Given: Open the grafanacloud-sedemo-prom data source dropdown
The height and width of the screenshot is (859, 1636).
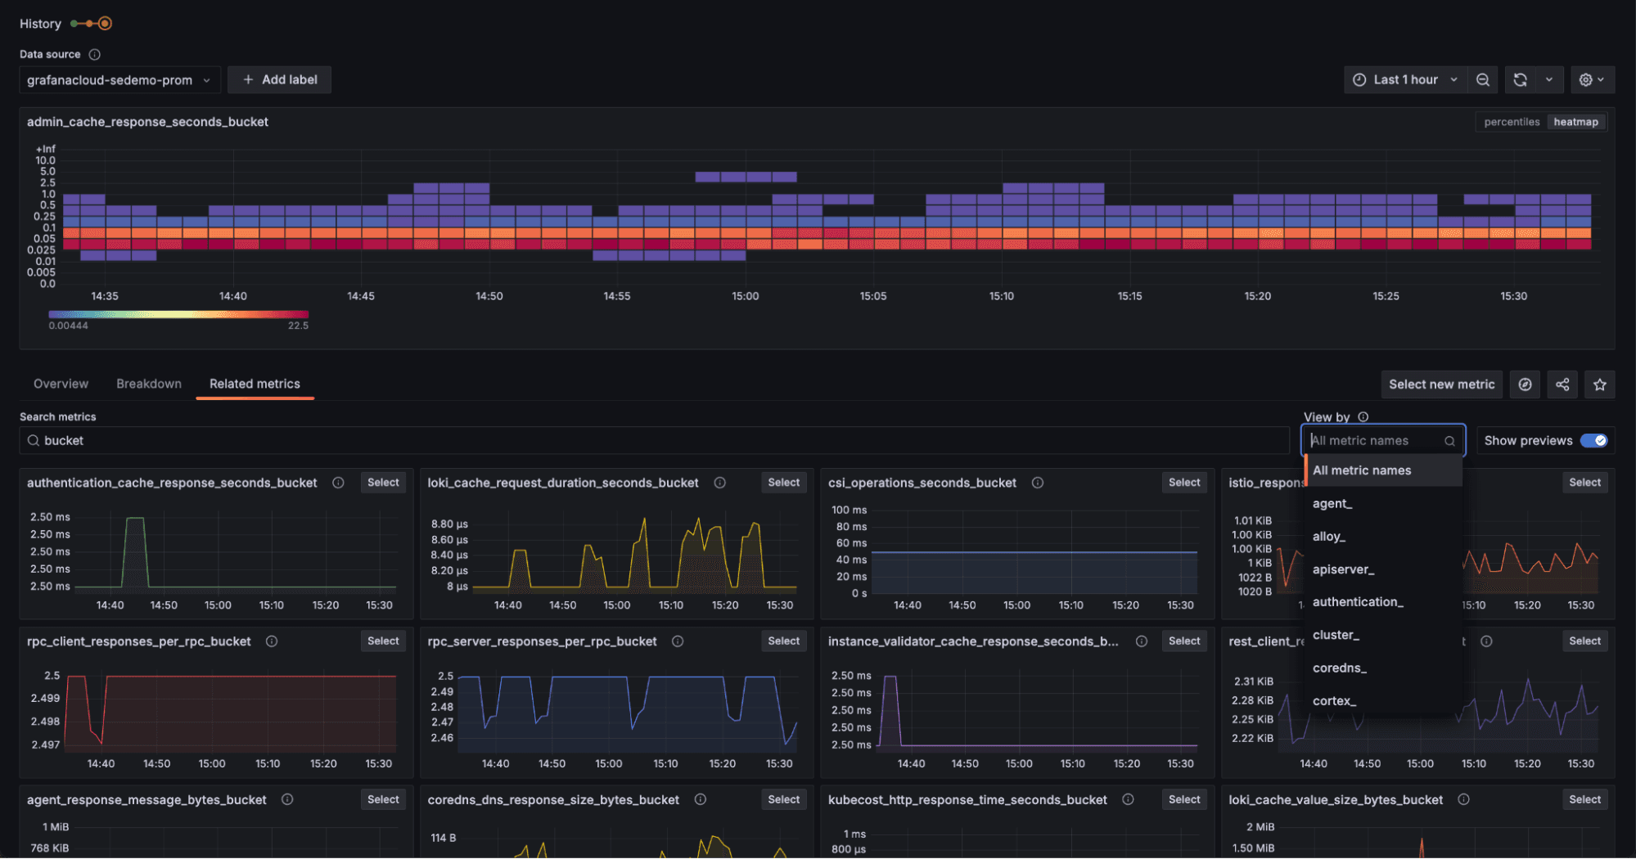Looking at the screenshot, I should pos(119,79).
